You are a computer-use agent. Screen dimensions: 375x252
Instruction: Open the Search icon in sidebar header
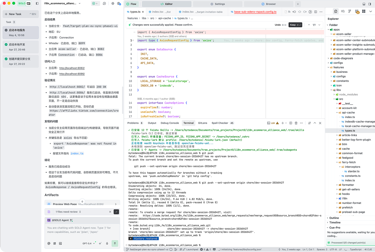[343, 11]
